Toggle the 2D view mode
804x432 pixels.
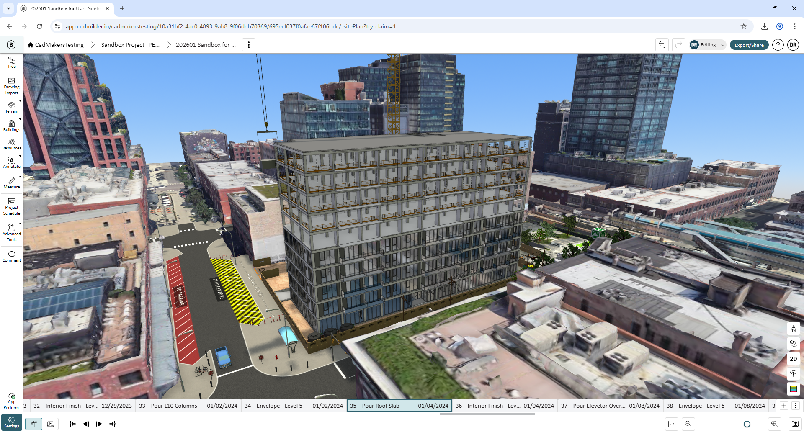point(794,359)
